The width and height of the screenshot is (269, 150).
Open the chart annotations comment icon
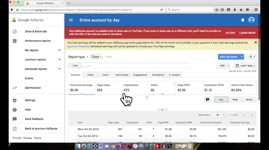coord(207,100)
